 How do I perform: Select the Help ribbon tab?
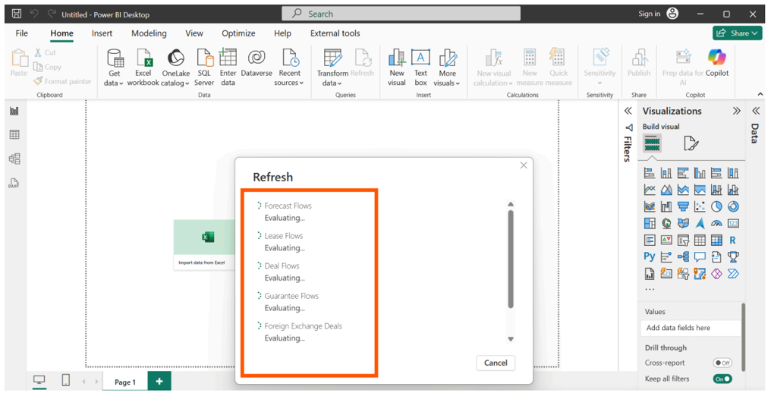coord(283,33)
